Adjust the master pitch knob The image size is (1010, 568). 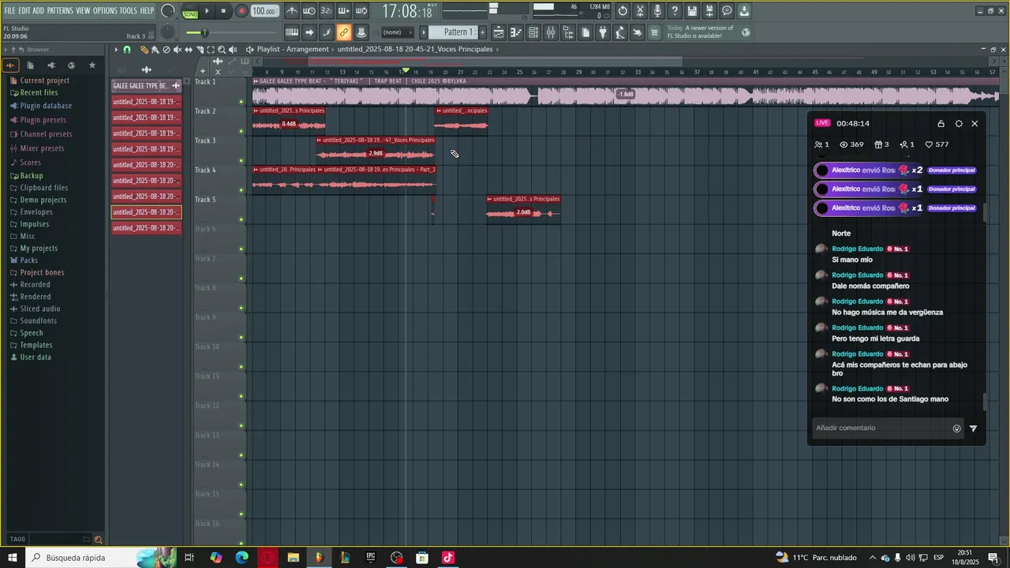[x=167, y=32]
